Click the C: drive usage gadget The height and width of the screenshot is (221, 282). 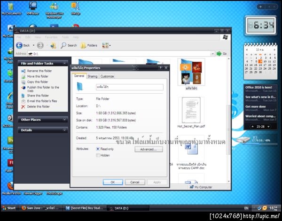pyautogui.click(x=256, y=139)
